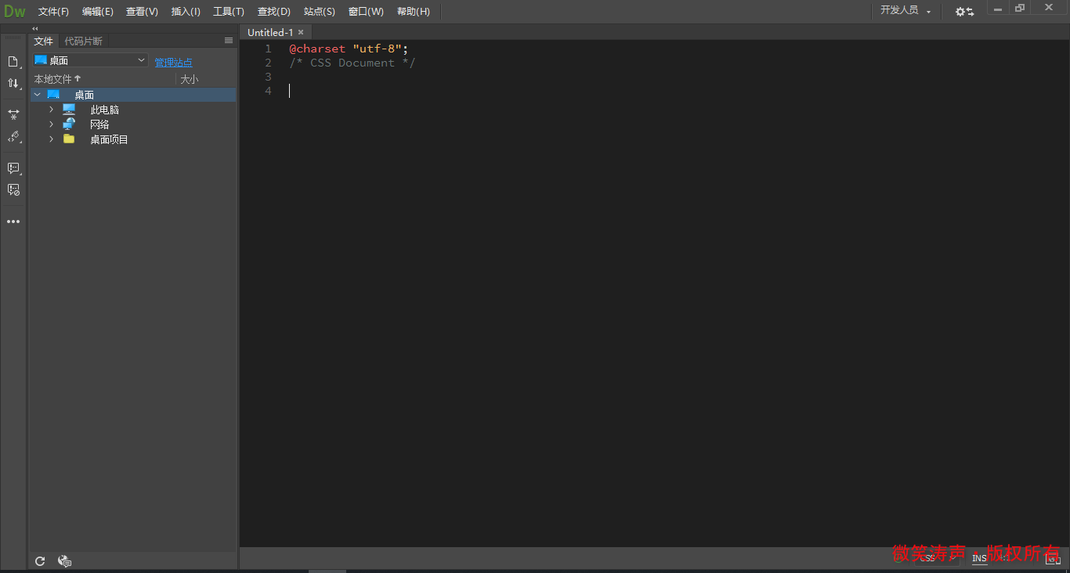Open the 插入(I) menu

(x=186, y=12)
